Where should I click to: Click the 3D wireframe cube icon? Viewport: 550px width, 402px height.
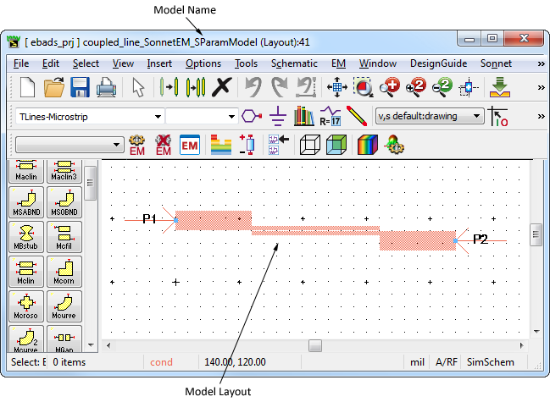point(310,145)
